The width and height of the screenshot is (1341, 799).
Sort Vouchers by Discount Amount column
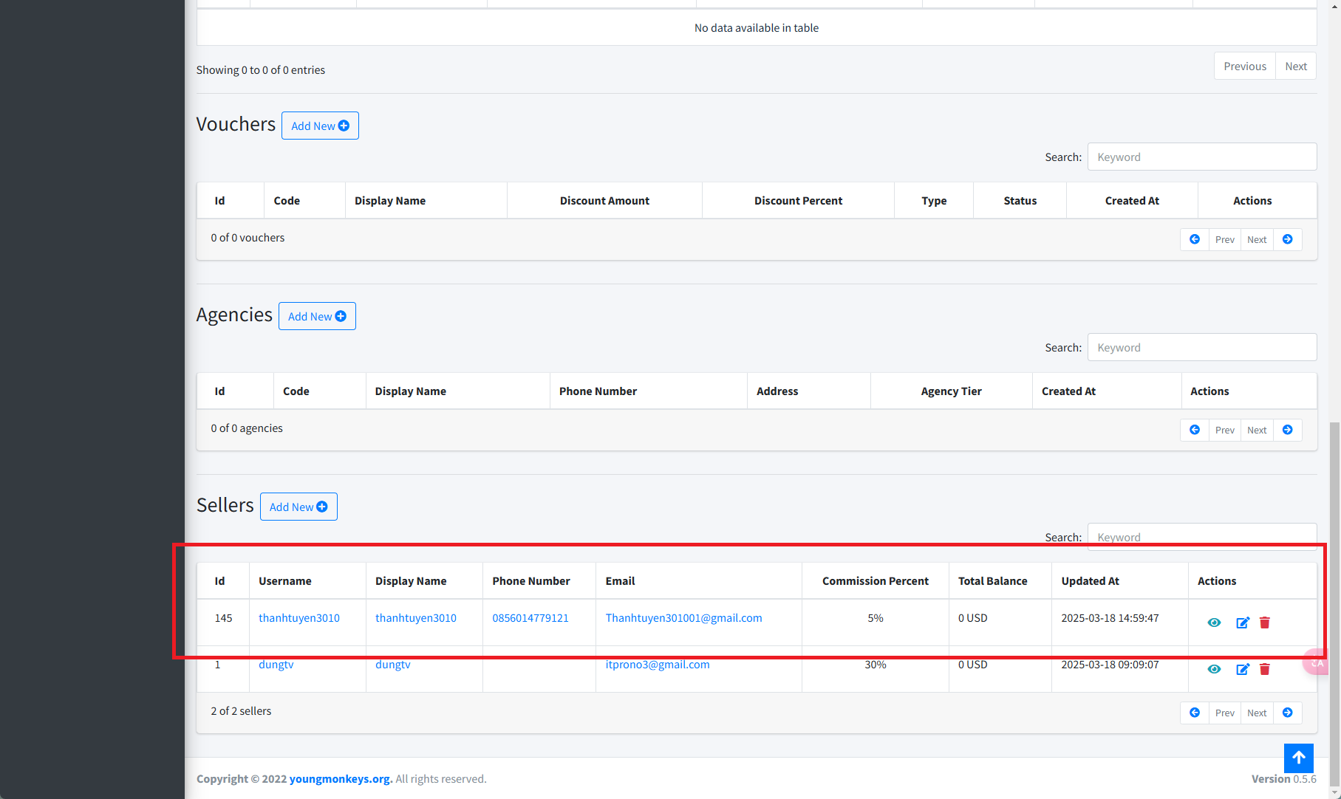604,201
